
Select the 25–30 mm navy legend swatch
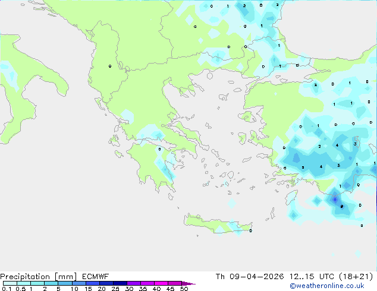tap(120, 283)
